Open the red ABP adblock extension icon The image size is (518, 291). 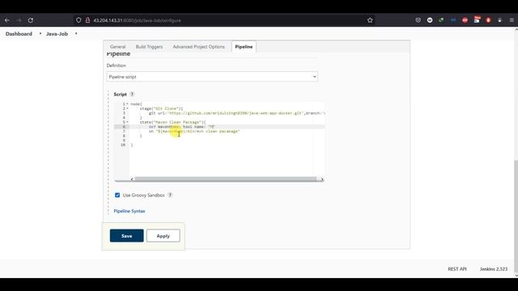click(x=465, y=20)
